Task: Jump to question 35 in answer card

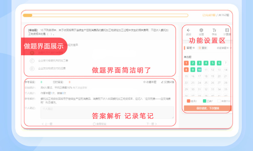Action: [225, 89]
